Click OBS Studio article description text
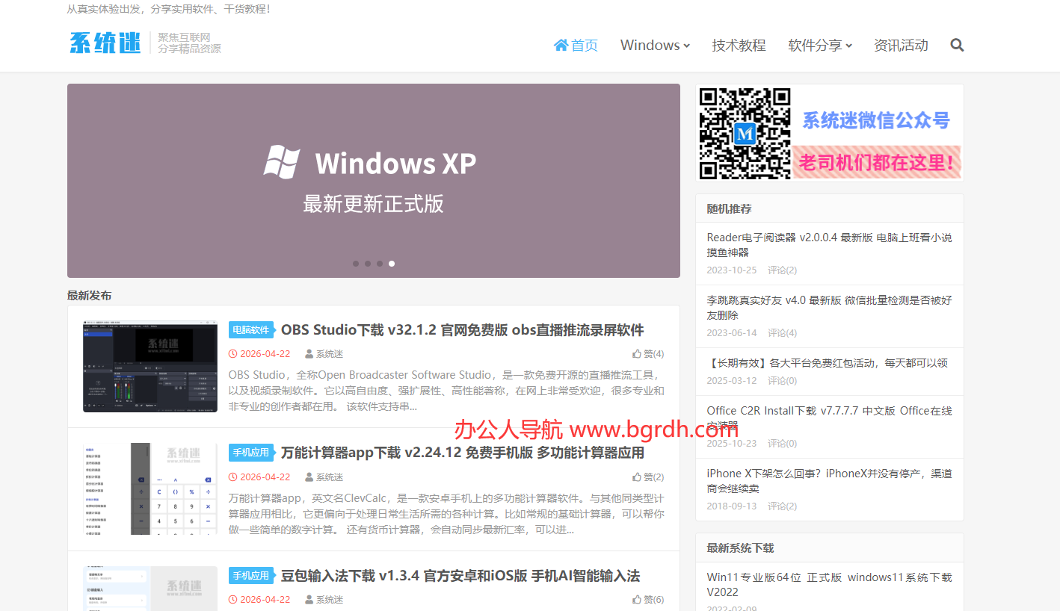Image resolution: width=1060 pixels, height=611 pixels. click(x=446, y=391)
